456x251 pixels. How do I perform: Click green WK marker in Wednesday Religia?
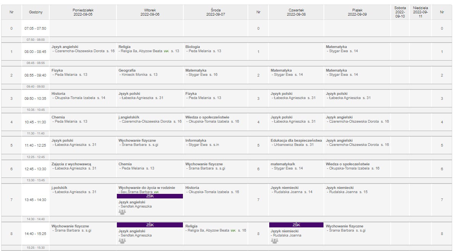[233, 230]
